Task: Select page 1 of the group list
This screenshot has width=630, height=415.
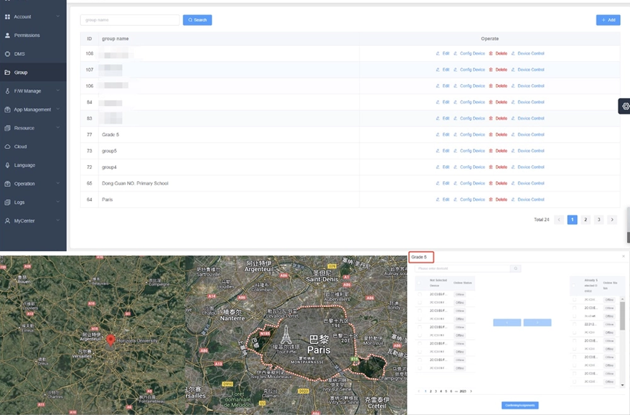Action: tap(572, 219)
